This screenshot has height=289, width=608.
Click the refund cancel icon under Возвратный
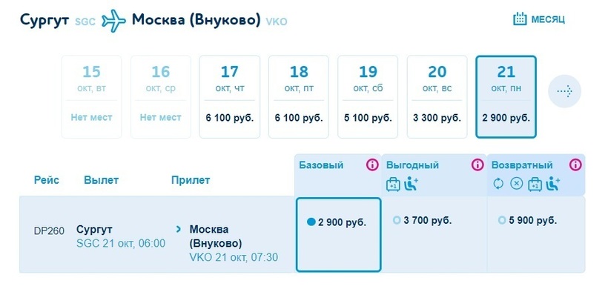coord(516,184)
